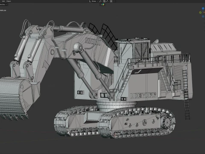Open the Add menu in viewport header

coord(3,1)
